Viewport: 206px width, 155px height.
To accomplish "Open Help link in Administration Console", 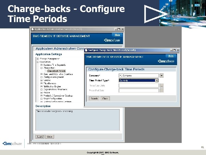I will point(117,35).
